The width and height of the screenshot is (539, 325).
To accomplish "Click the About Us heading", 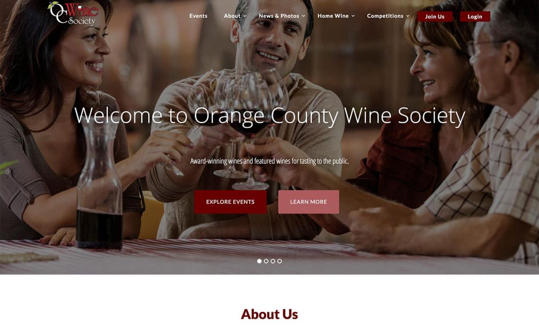I will click(x=269, y=314).
